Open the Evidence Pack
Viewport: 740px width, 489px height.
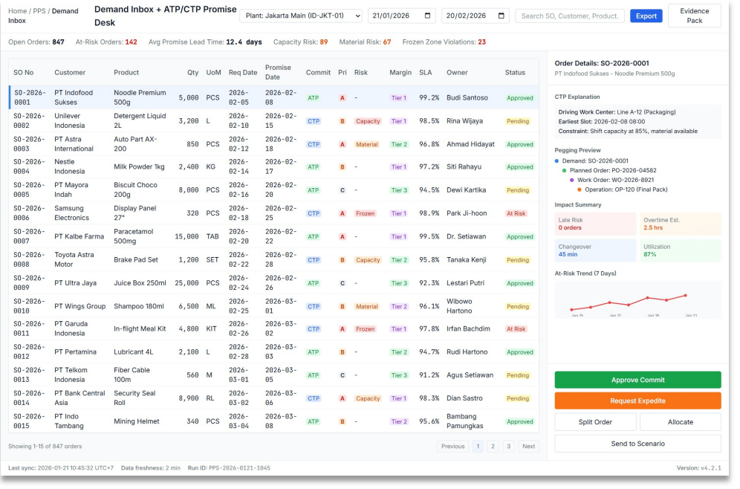pyautogui.click(x=694, y=16)
